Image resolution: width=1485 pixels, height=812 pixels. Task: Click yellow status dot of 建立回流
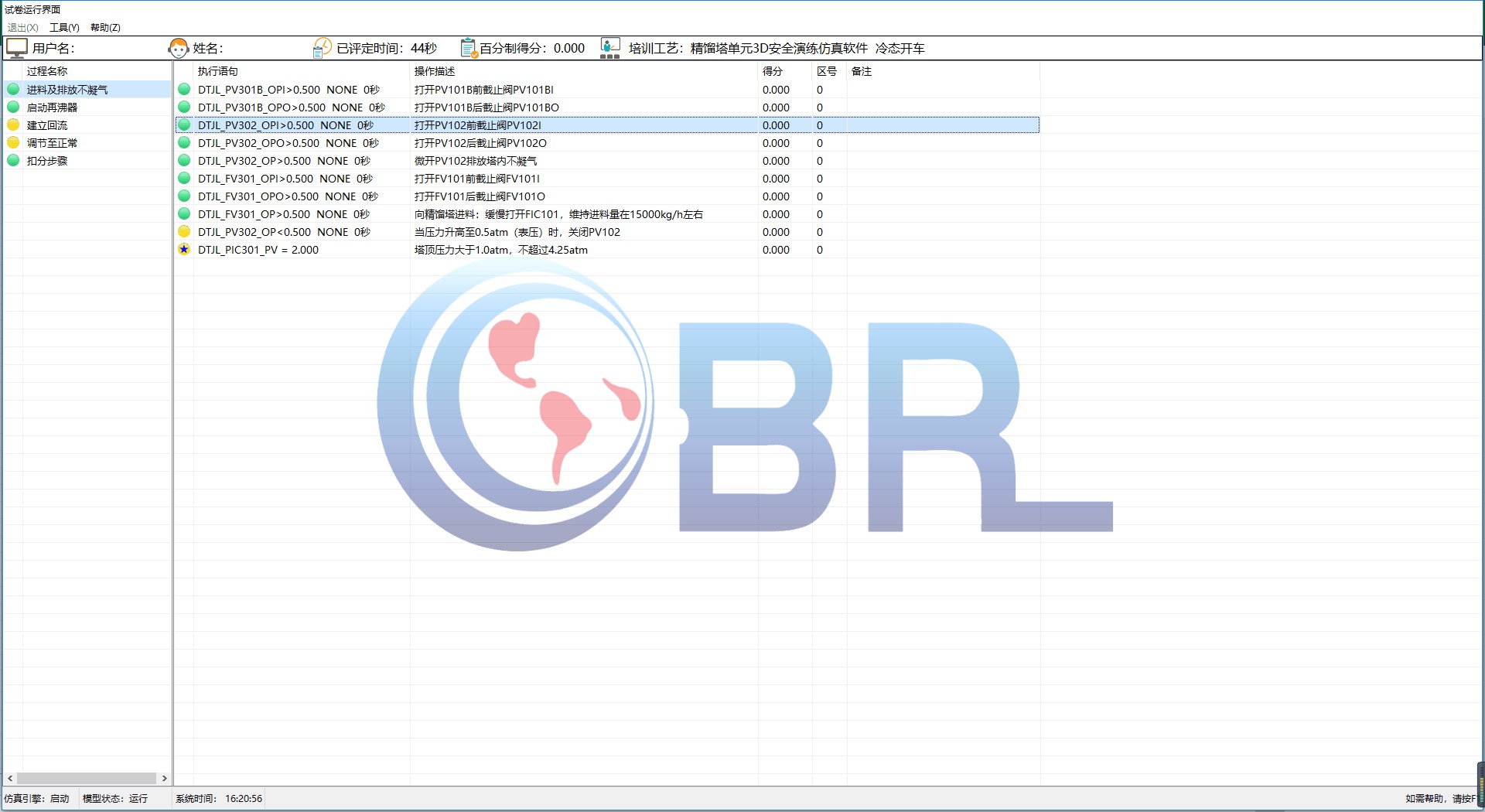tap(13, 125)
